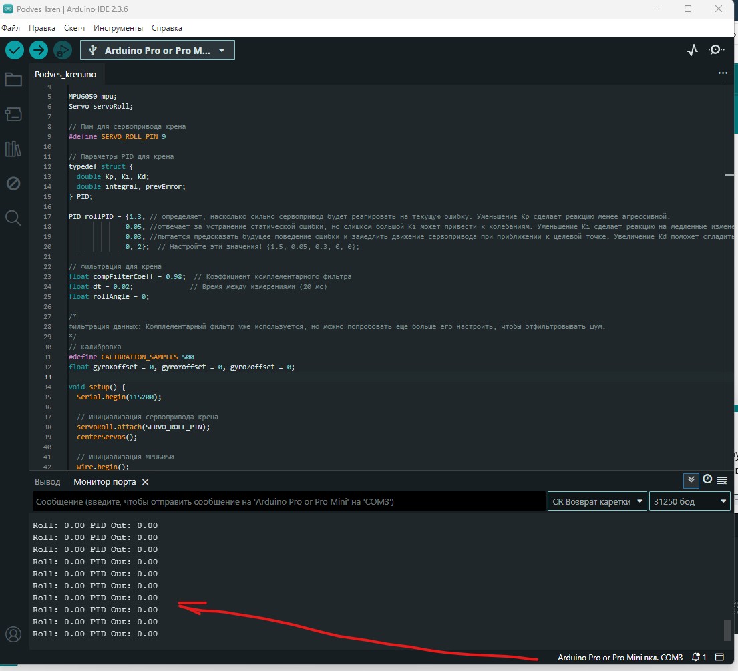Click Arduino Pro or Pro Mini COM3 status
738x671 pixels.
pyautogui.click(x=620, y=657)
